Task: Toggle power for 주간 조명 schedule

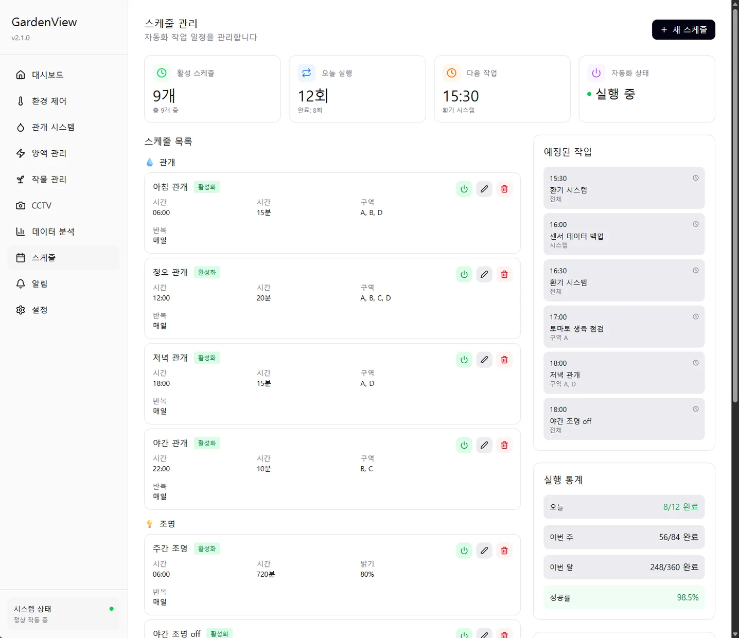Action: coord(464,551)
